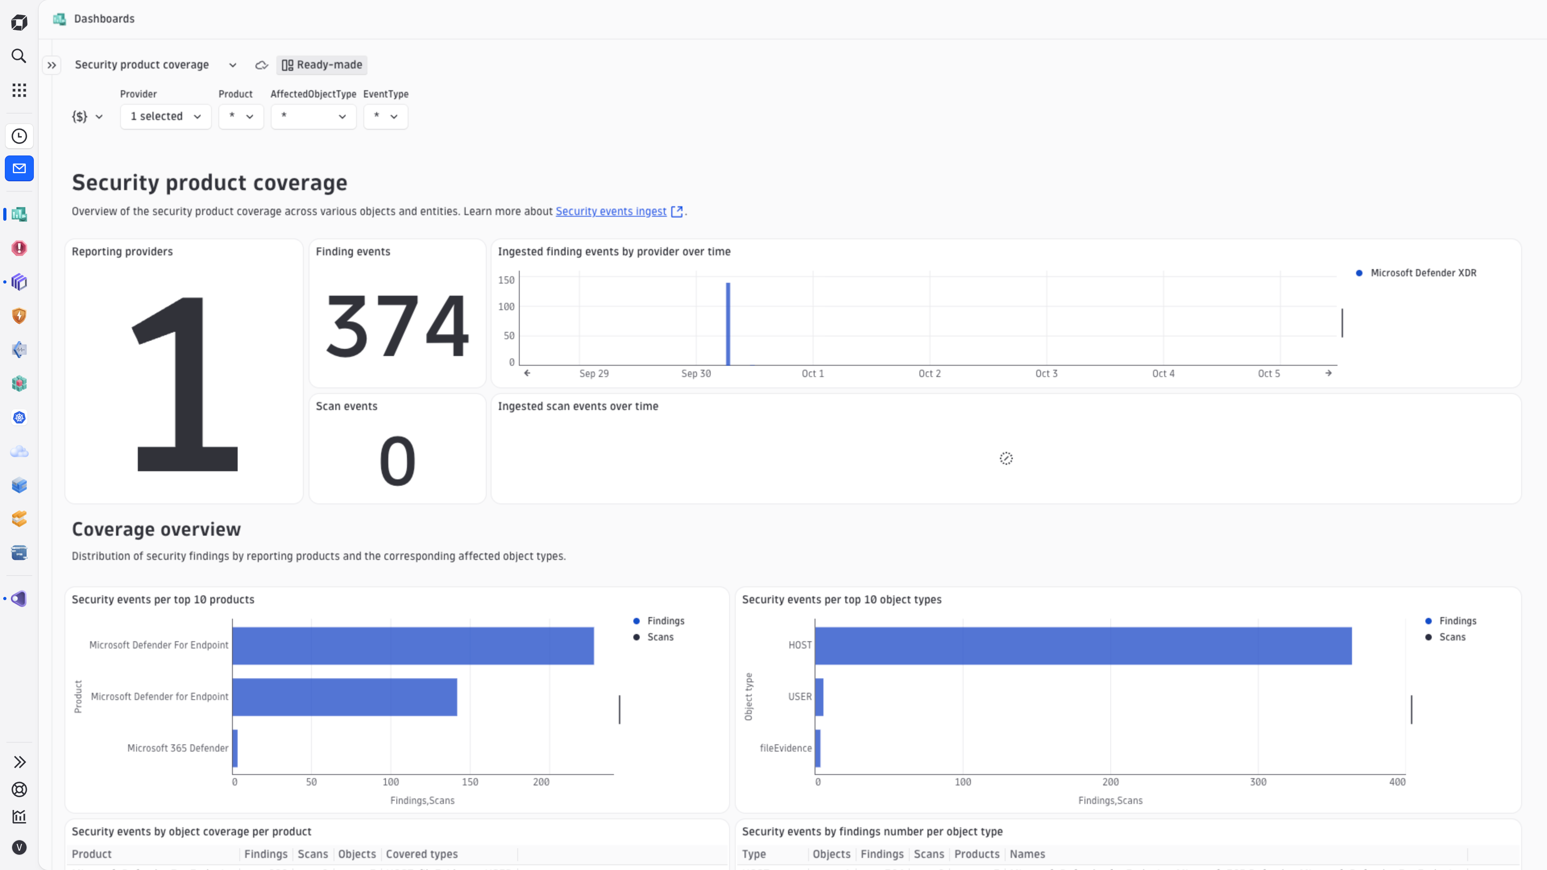Viewport: 1547px width, 870px height.
Task: Sort by Objects column in object type table
Action: 831,854
